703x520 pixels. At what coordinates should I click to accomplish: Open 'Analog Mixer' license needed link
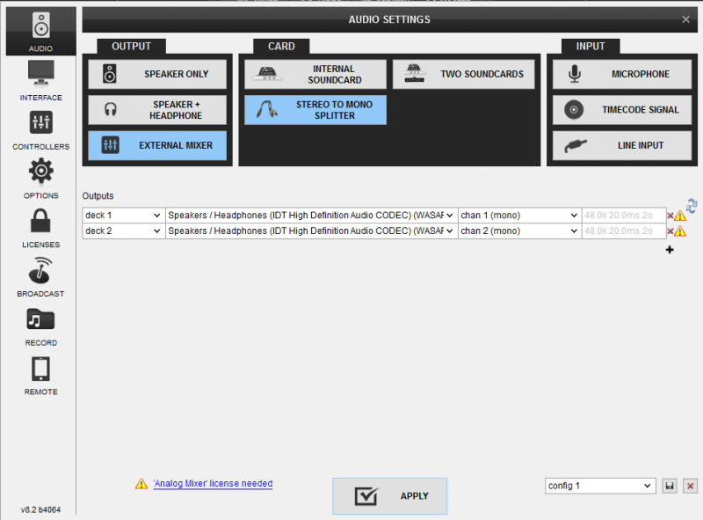213,484
